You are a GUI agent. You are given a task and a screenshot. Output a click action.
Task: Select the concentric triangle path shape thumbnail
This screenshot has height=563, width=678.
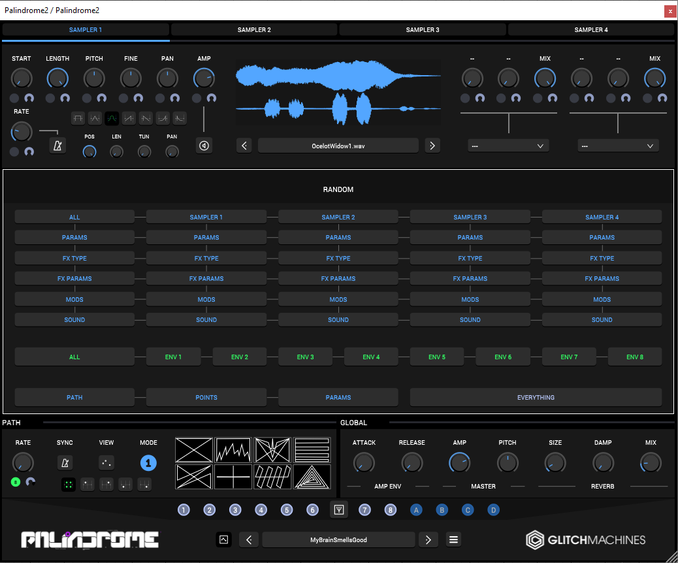point(312,477)
